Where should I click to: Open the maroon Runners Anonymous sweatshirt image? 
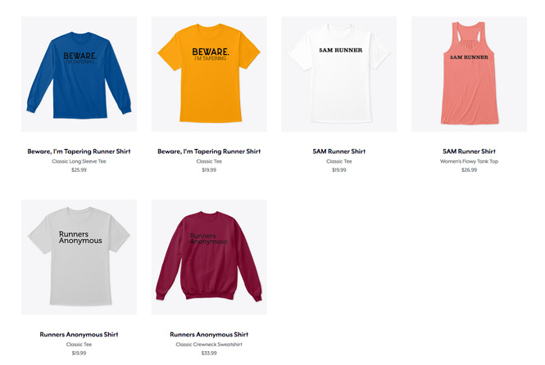click(209, 257)
